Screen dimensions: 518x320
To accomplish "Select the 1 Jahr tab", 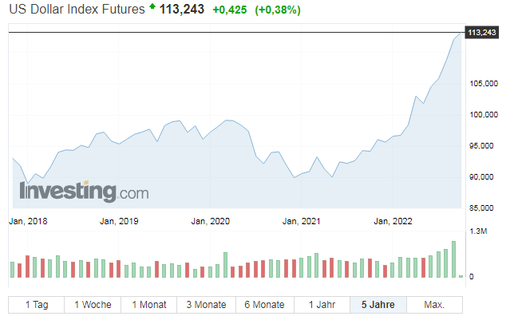I will pos(322,305).
